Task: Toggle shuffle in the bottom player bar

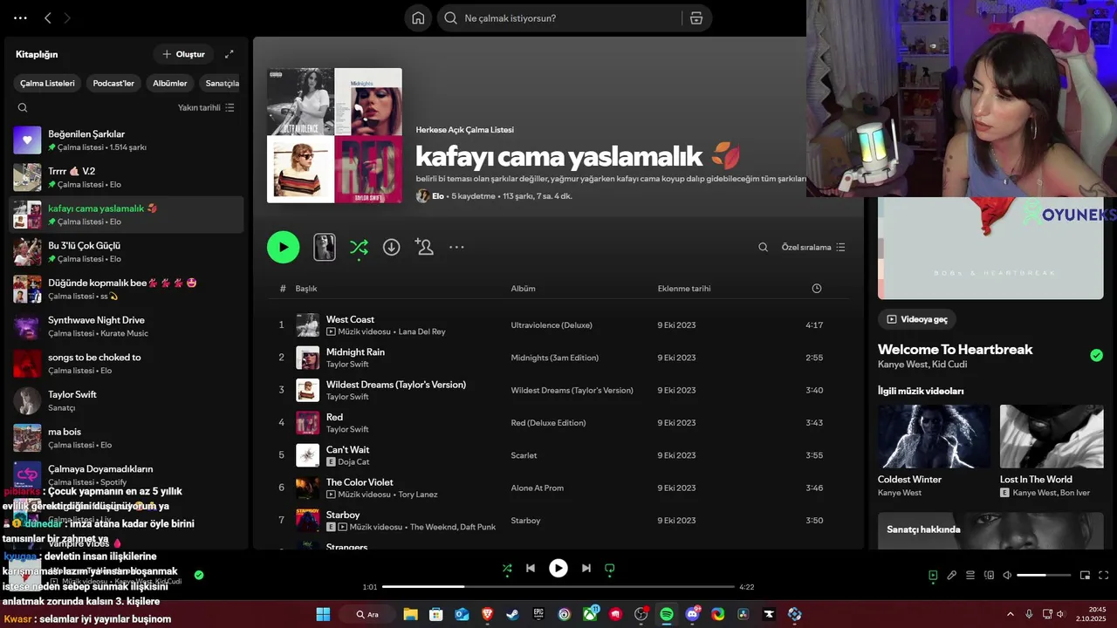Action: pyautogui.click(x=507, y=568)
